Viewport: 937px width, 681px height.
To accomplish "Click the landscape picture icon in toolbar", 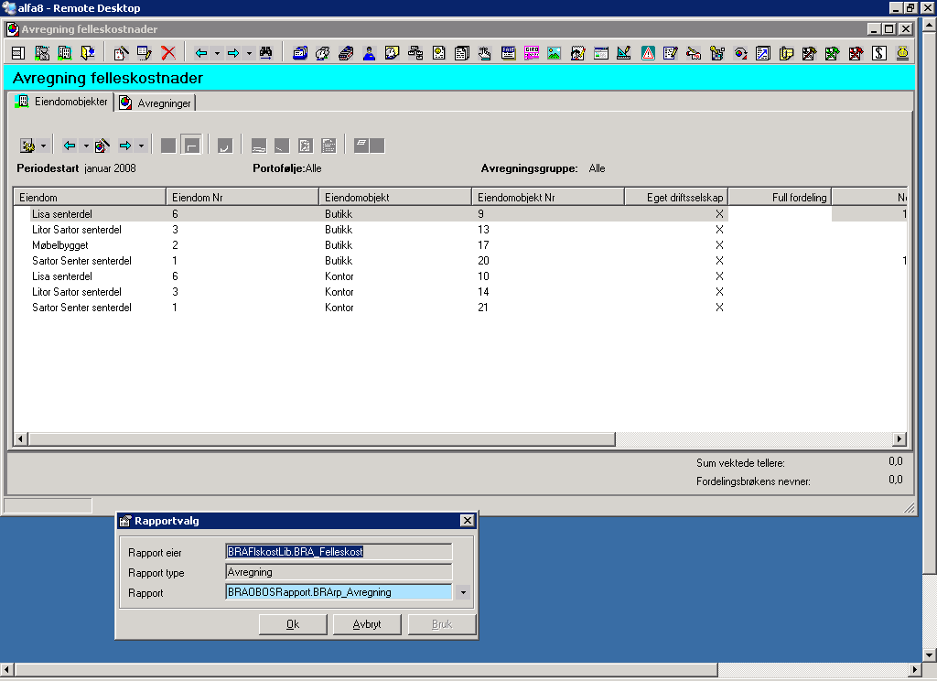I will (555, 53).
